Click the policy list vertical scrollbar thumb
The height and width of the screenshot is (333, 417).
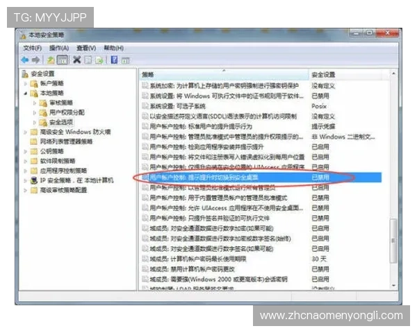393,241
